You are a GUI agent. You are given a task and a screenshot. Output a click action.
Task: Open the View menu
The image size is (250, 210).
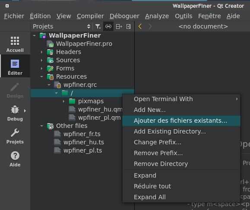coord(63,16)
